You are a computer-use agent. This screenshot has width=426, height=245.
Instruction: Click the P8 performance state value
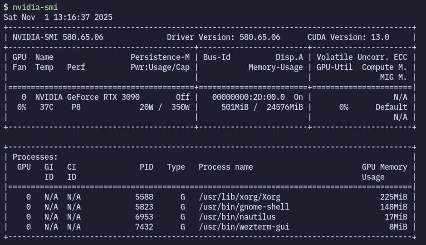[x=76, y=107]
